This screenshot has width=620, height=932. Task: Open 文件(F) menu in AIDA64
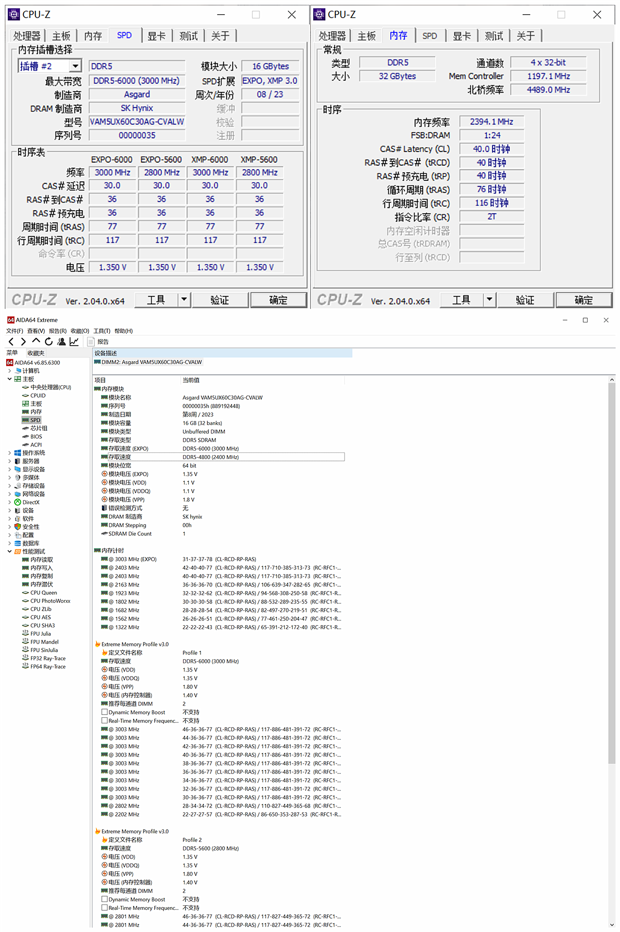[x=15, y=331]
